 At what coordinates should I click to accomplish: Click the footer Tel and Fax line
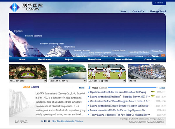146,122
